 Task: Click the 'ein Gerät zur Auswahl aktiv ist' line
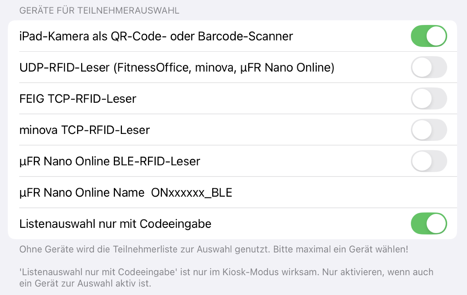coord(85,284)
